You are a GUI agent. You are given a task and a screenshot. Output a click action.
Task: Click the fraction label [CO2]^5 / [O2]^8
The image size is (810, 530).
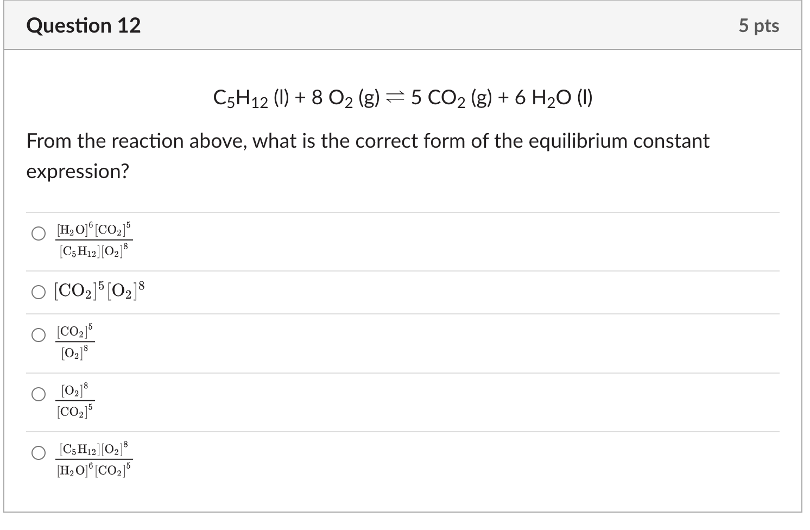pyautogui.click(x=75, y=342)
